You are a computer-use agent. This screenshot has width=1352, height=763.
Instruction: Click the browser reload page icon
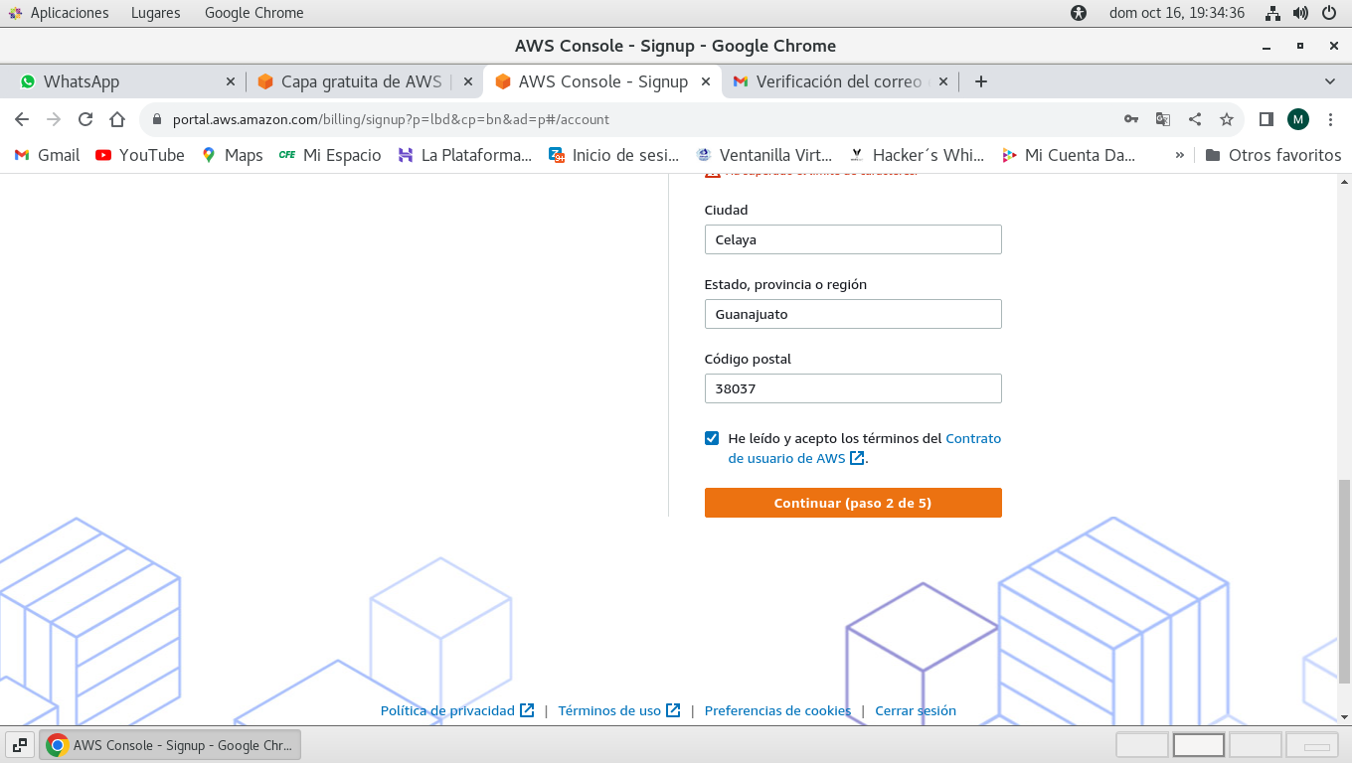[x=85, y=119]
